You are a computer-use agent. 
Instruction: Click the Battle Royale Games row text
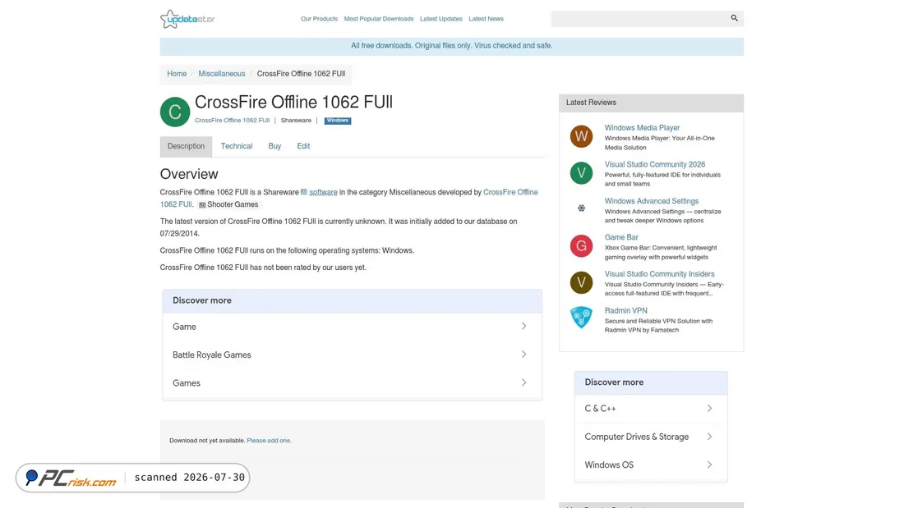[211, 355]
